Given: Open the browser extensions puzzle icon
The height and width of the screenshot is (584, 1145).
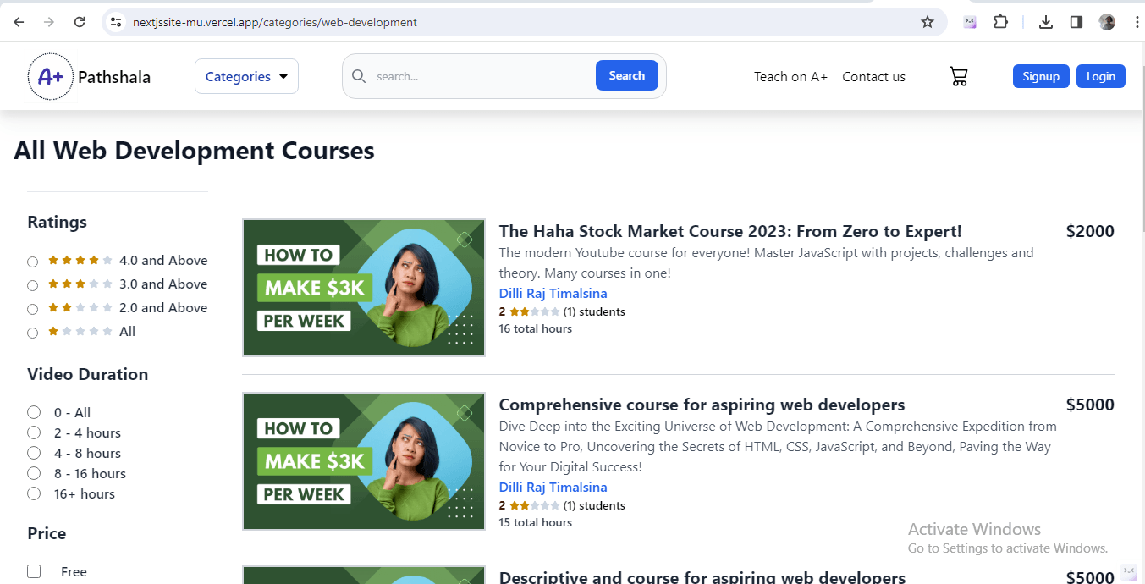Looking at the screenshot, I should pos(1000,22).
